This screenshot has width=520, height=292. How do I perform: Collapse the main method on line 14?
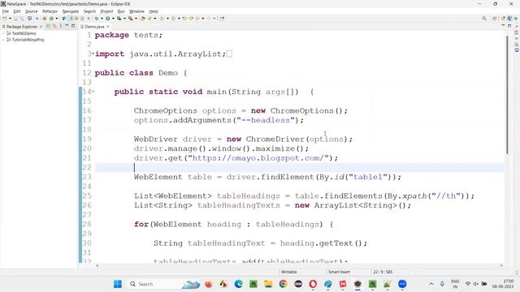[93, 92]
